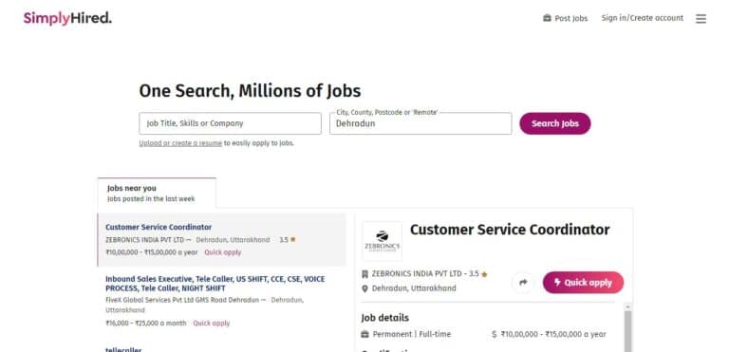Click the Search Jobs button
Viewport: 729px width, 352px height.
click(x=555, y=123)
